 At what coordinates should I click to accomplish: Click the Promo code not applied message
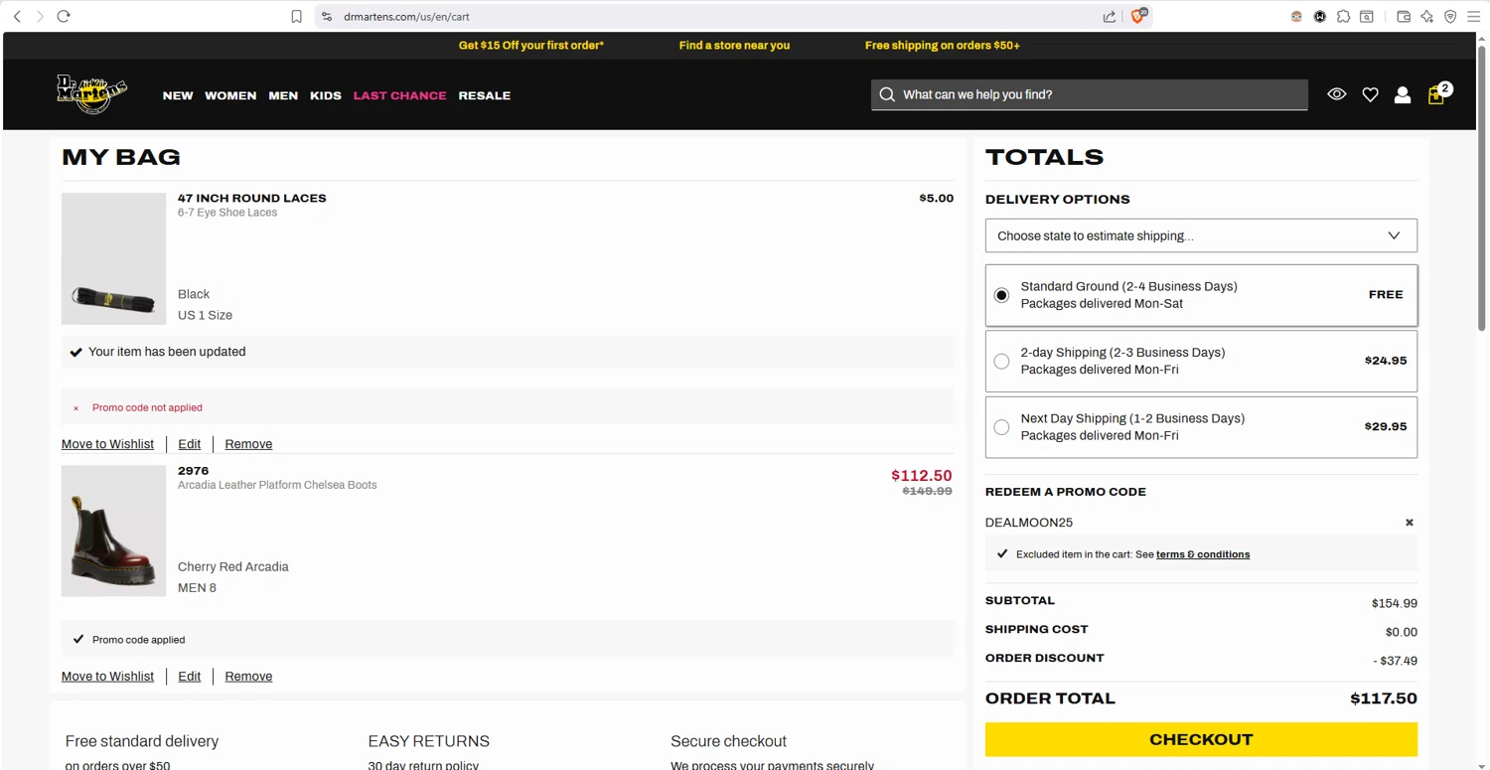point(147,407)
